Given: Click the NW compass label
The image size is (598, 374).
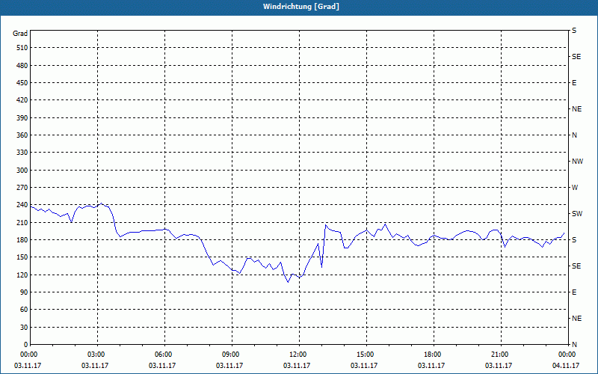Looking at the screenshot, I should pos(577,162).
